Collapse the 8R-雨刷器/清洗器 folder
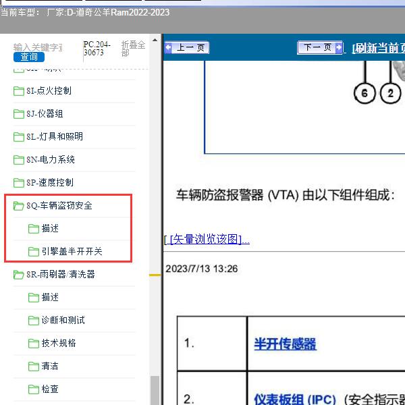The width and height of the screenshot is (405, 405). coord(61,274)
